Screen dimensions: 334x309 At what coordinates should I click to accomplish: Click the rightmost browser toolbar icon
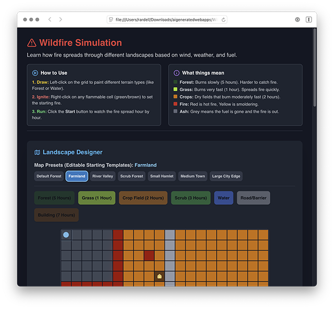[308, 19]
